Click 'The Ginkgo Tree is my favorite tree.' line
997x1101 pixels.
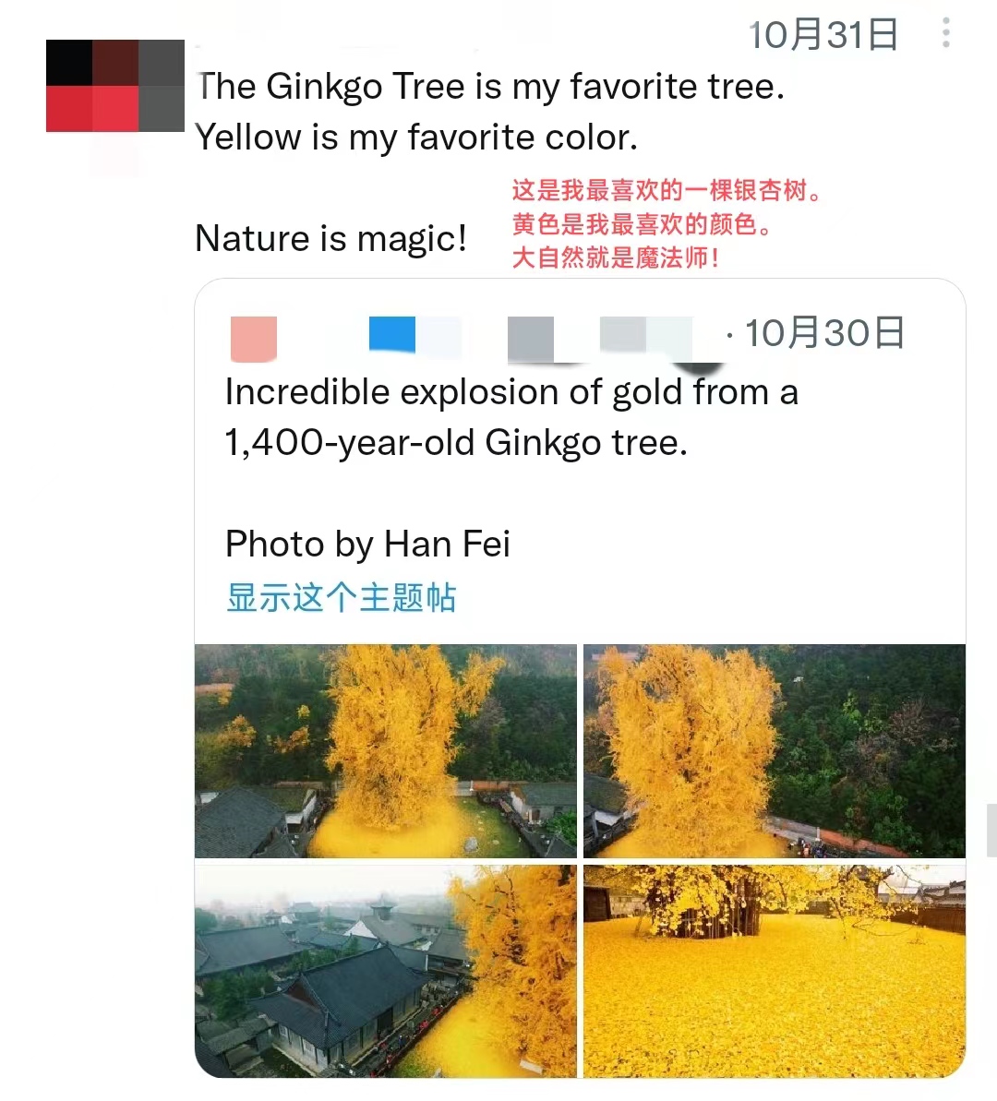coord(489,87)
